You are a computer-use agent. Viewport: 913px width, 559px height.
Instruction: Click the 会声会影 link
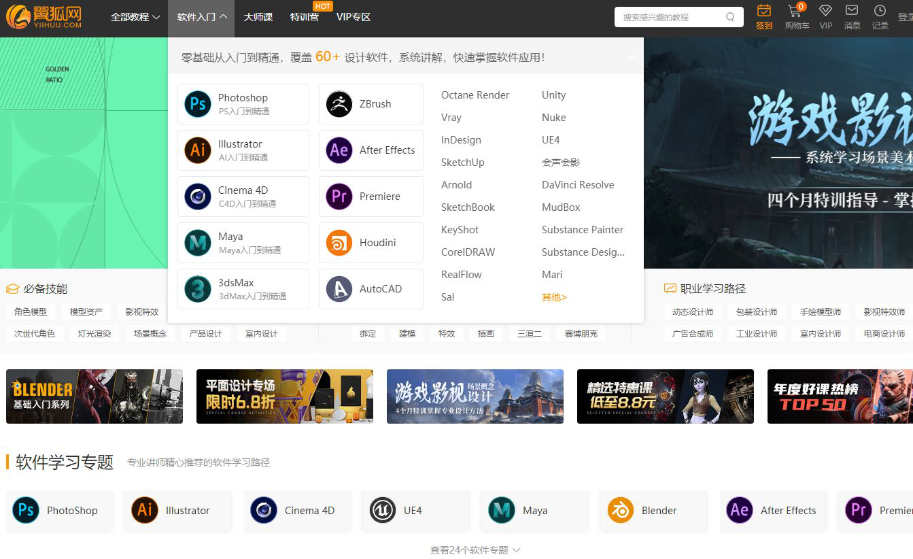coord(561,163)
